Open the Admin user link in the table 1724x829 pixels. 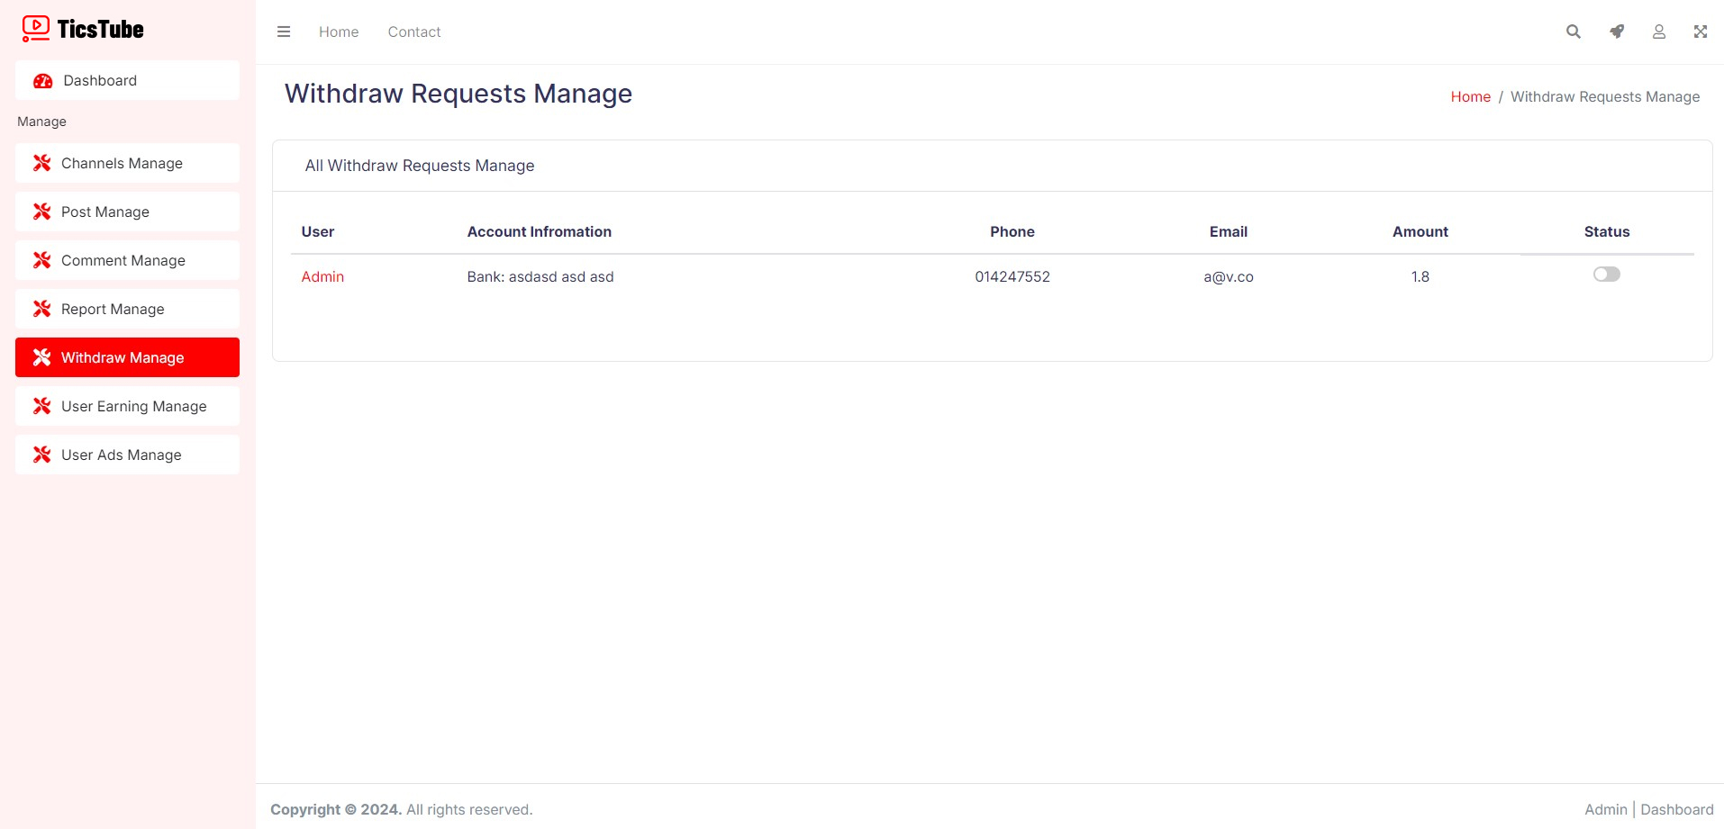click(322, 276)
